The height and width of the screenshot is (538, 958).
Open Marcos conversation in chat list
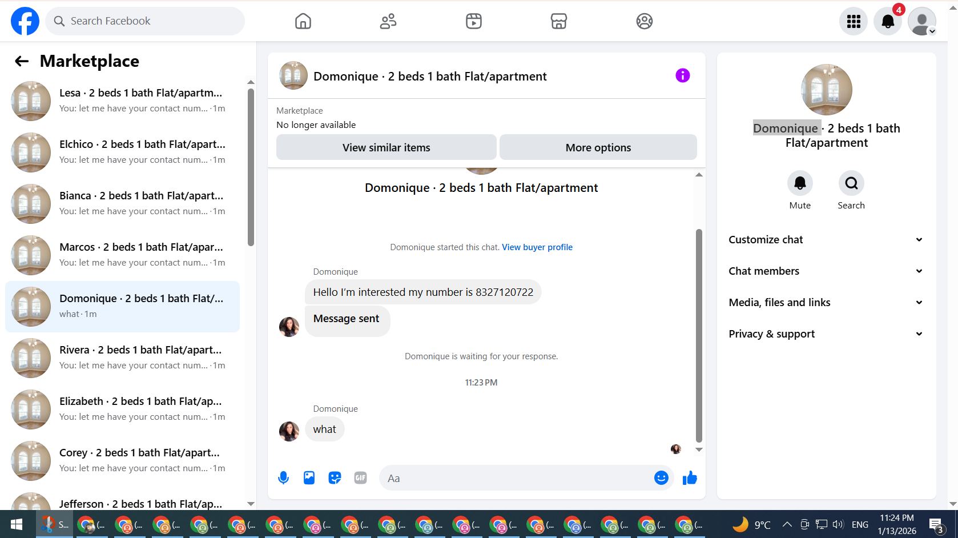click(x=123, y=255)
